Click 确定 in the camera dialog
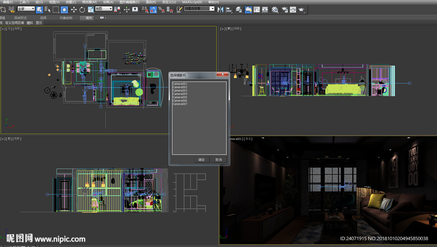Viewport: 437px width, 247px height. (x=201, y=159)
